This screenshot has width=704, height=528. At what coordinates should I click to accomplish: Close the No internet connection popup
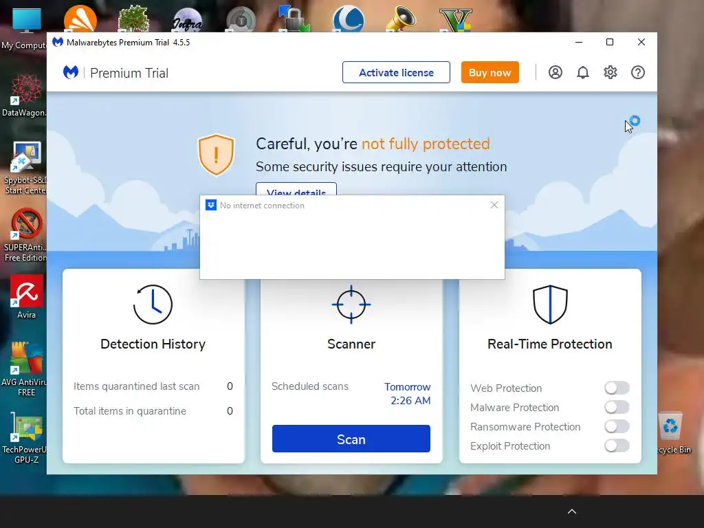point(494,205)
